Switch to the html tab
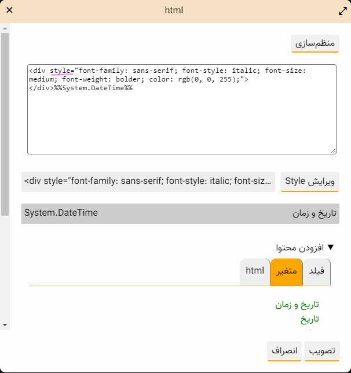The width and height of the screenshot is (351, 373). (x=254, y=271)
